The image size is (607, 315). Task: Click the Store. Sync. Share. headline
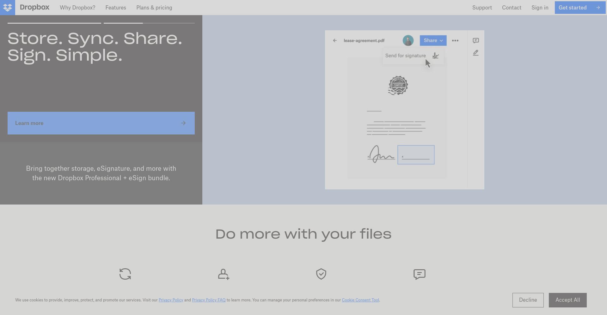[95, 47]
